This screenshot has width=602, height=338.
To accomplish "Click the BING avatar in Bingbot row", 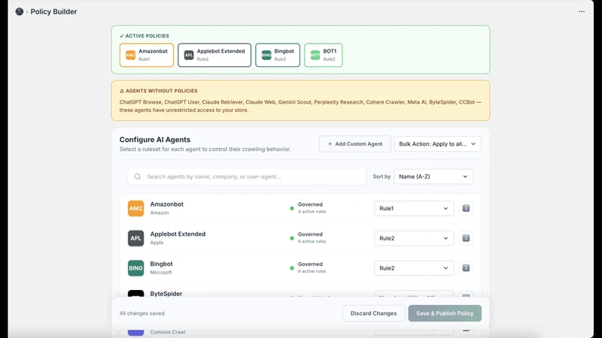I will coord(136,268).
